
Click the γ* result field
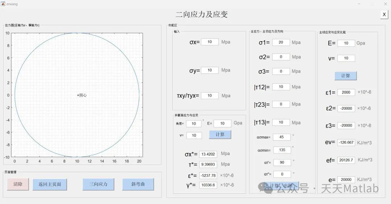click(208, 185)
